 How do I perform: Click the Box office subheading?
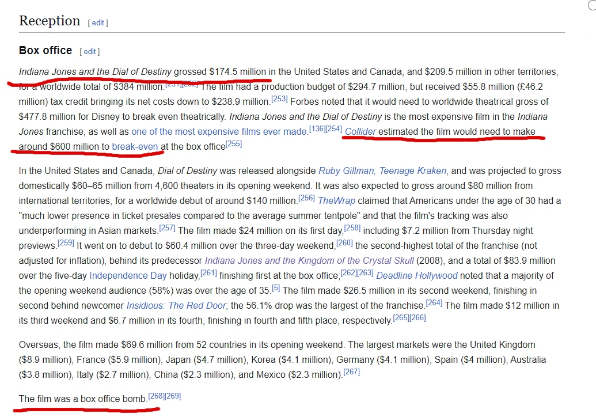pos(45,51)
